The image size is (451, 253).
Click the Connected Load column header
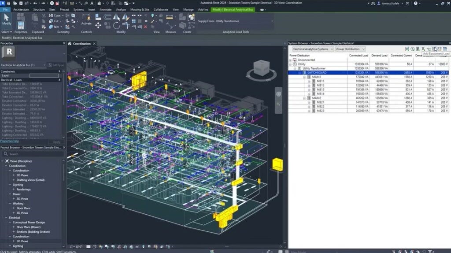pos(359,56)
